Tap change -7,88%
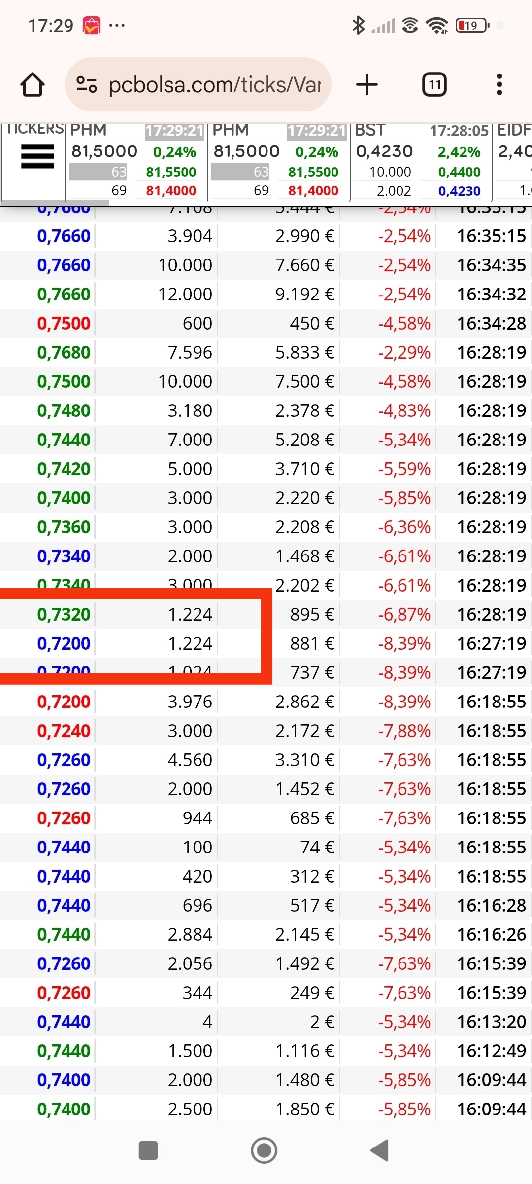 (404, 731)
